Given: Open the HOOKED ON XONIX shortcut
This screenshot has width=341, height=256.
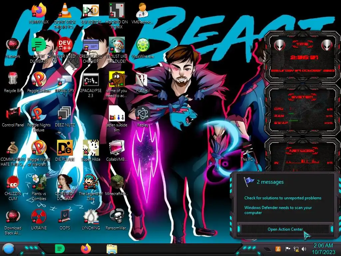Looking at the screenshot, I should click(x=117, y=10).
